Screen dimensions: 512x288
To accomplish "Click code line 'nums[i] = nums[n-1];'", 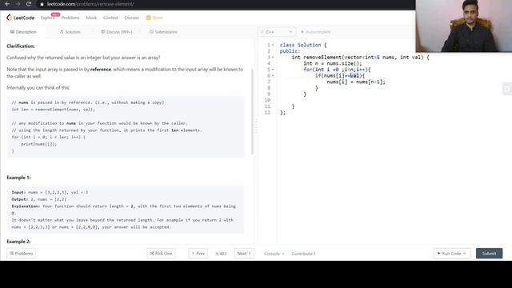I will (x=356, y=82).
